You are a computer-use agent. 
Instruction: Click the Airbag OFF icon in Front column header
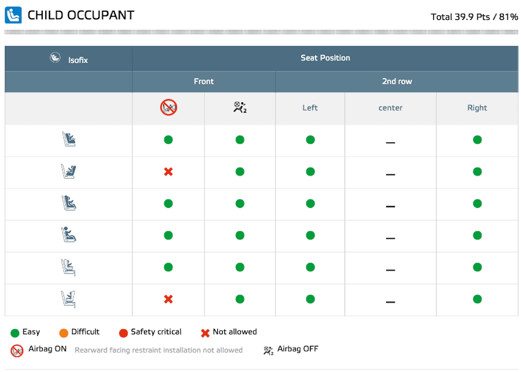[x=240, y=108]
